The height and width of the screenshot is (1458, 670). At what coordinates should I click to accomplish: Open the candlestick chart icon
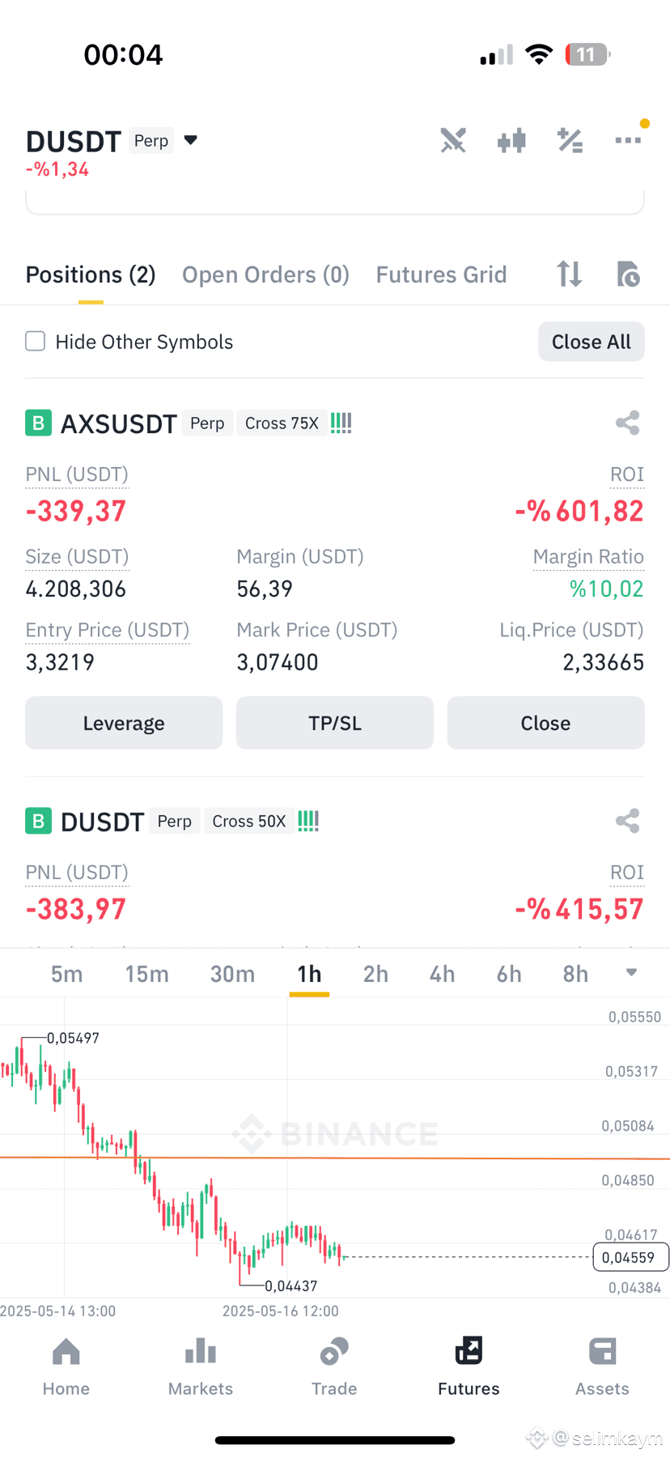(511, 141)
